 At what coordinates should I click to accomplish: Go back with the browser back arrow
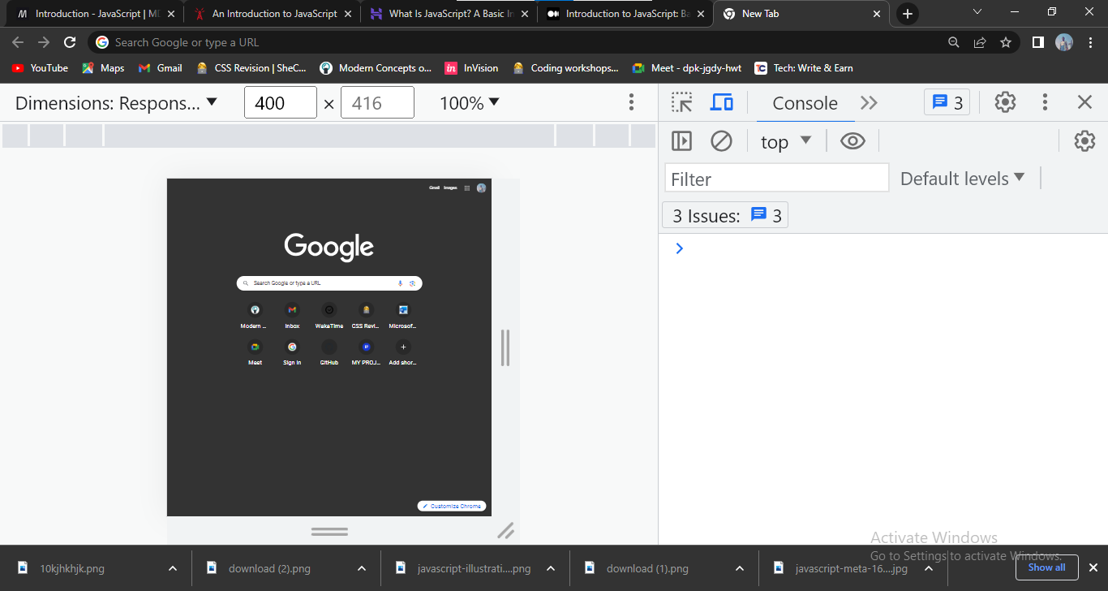[x=18, y=42]
